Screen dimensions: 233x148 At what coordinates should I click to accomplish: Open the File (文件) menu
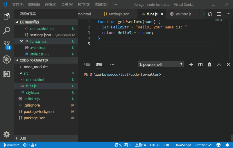tap(18, 5)
